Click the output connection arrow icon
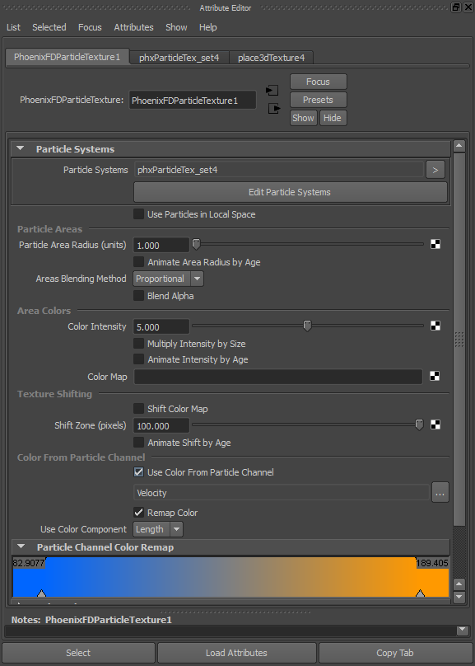 (274, 109)
